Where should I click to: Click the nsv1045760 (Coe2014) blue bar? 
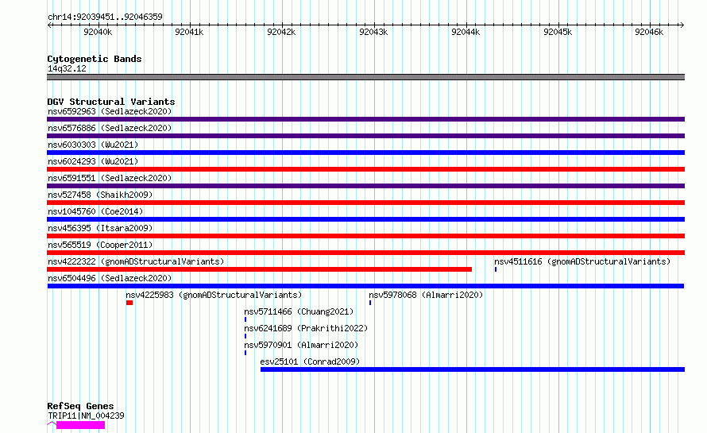click(x=365, y=219)
